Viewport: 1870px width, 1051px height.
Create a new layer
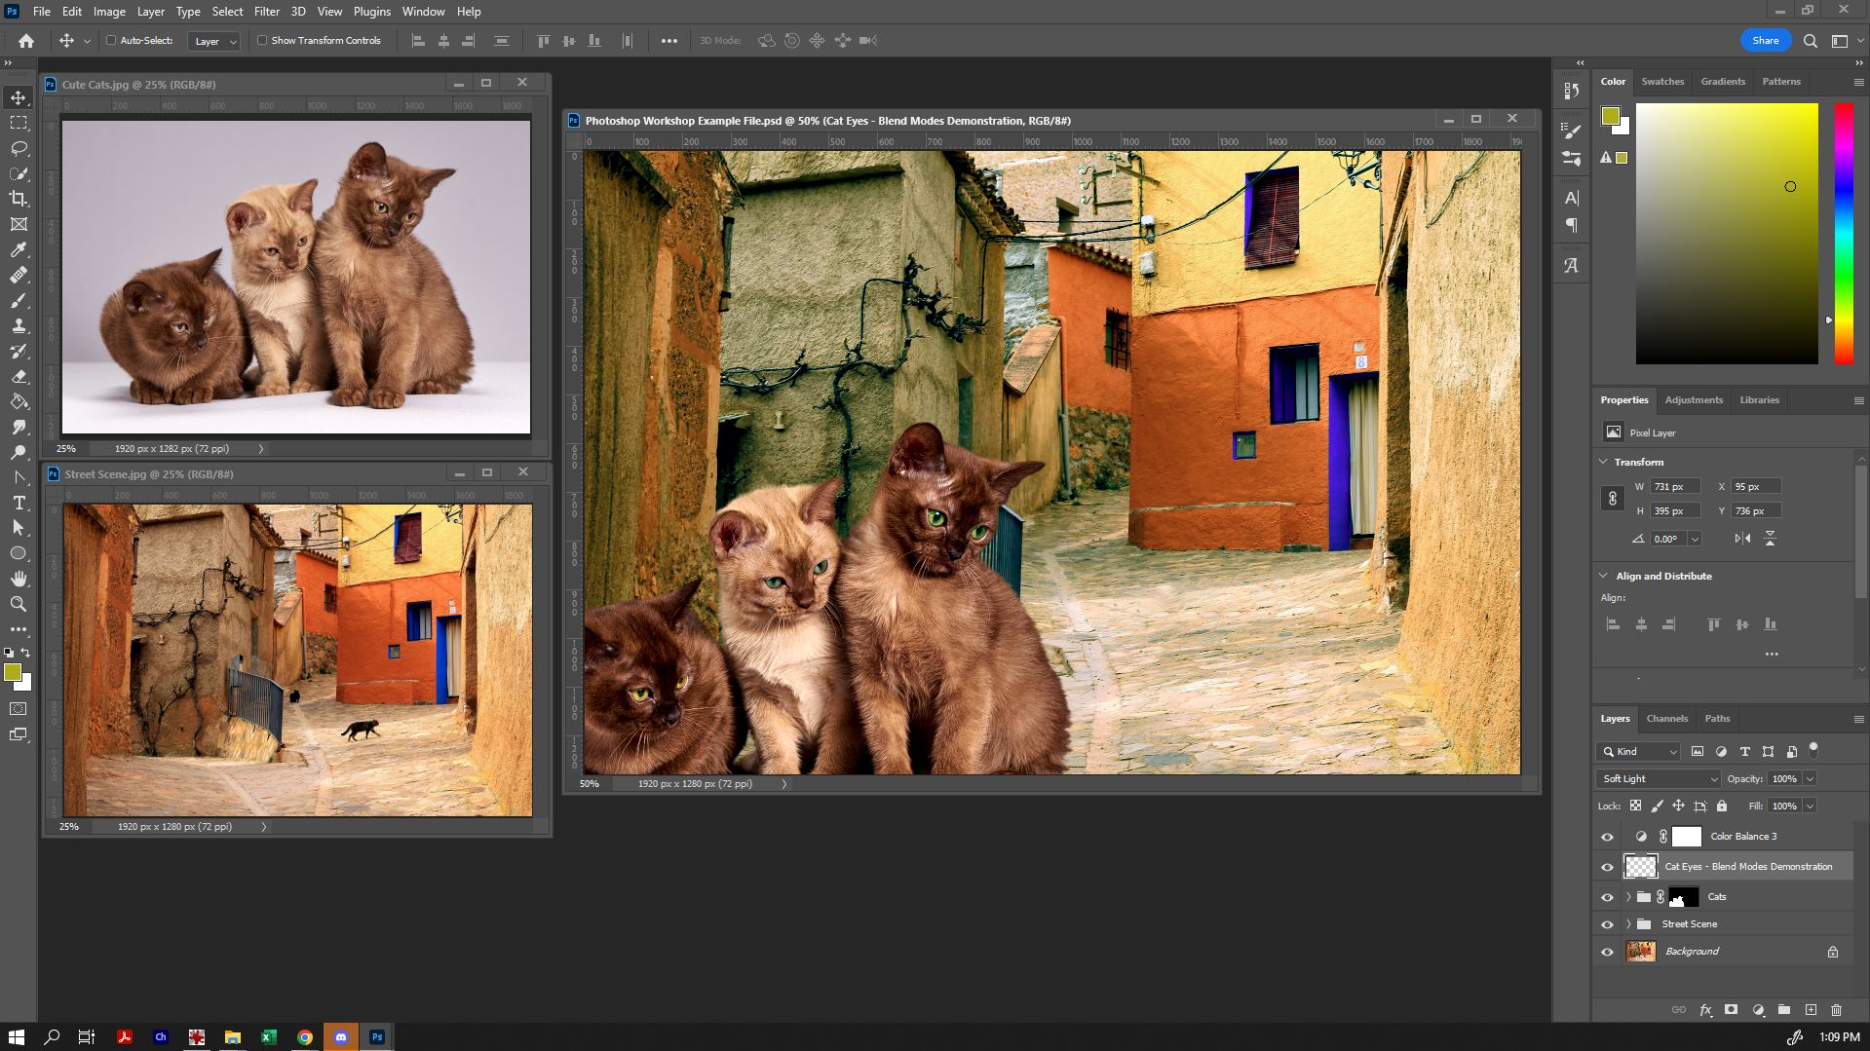click(1811, 1010)
